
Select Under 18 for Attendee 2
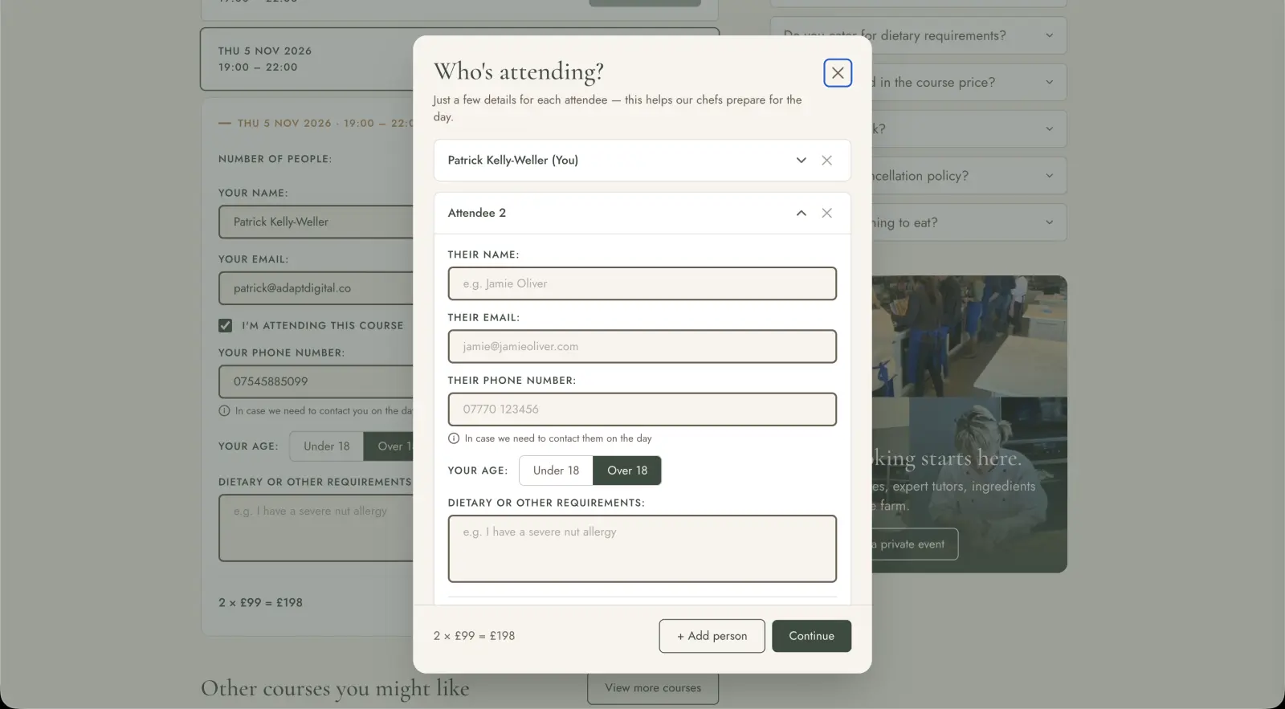556,471
